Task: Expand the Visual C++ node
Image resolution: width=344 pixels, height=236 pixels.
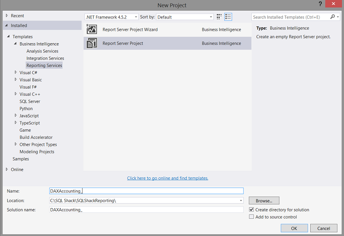Action: pyautogui.click(x=16, y=94)
